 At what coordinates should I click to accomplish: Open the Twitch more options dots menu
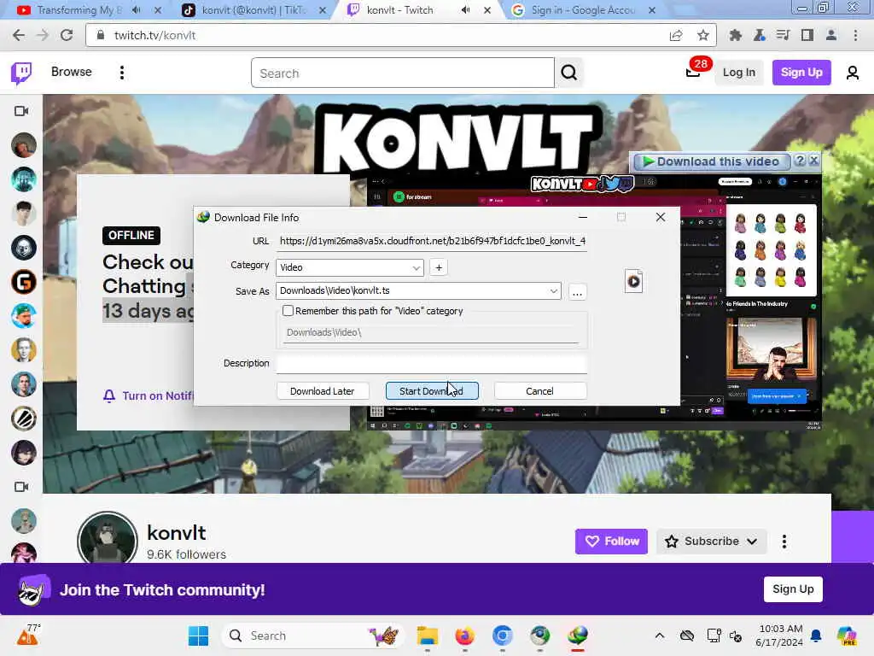[121, 73]
